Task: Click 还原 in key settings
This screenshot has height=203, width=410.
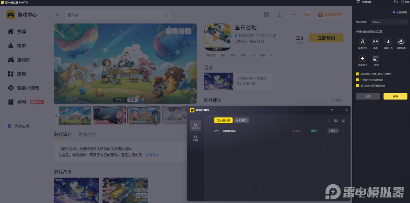Action: 368,96
